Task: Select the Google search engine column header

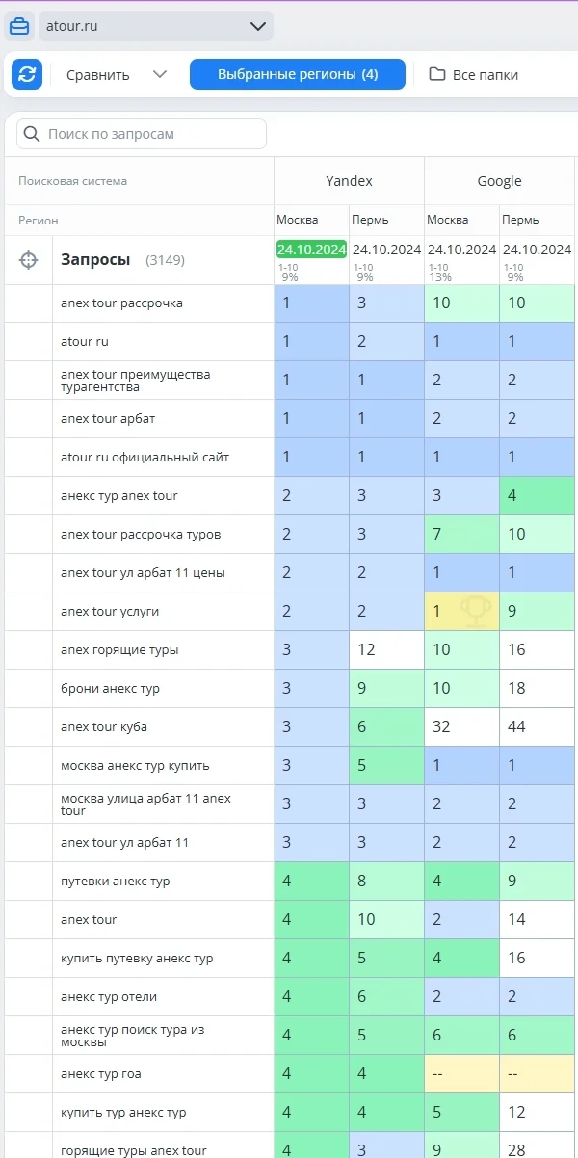Action: pos(499,181)
